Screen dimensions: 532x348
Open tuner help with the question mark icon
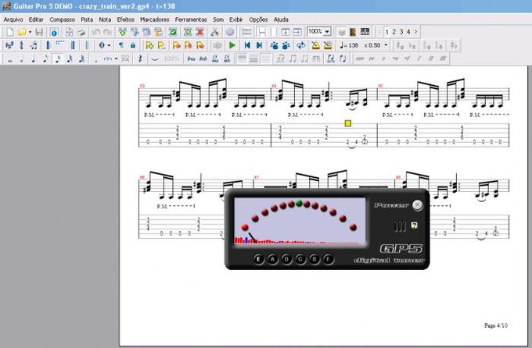click(414, 225)
